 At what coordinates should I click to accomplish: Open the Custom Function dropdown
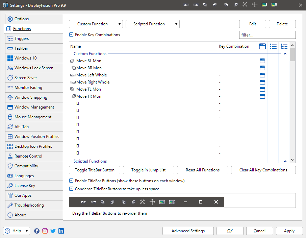click(x=96, y=24)
